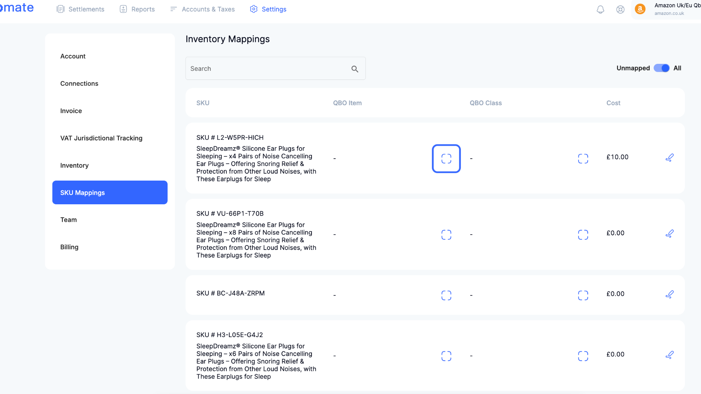
Task: Click SKU # BC-J48A-ZRPM text
Action: [x=230, y=293]
